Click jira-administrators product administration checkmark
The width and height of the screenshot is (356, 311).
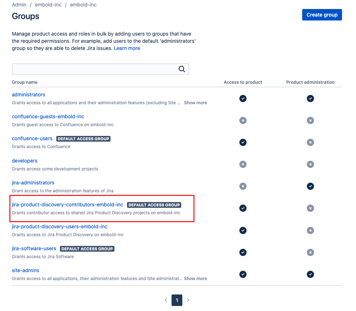310,186
